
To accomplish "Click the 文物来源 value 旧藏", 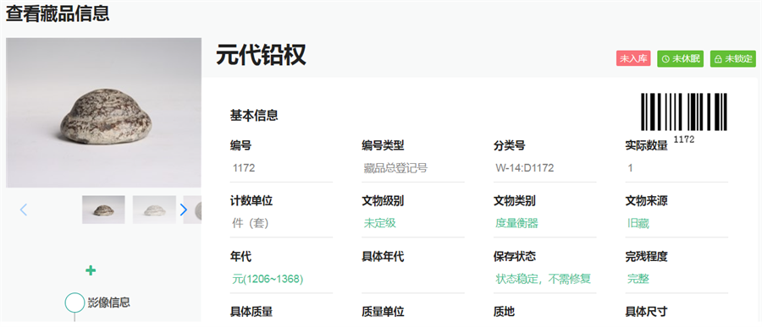I will 638,223.
